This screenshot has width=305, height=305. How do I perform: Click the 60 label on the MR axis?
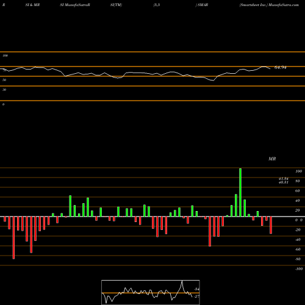click(298, 191)
